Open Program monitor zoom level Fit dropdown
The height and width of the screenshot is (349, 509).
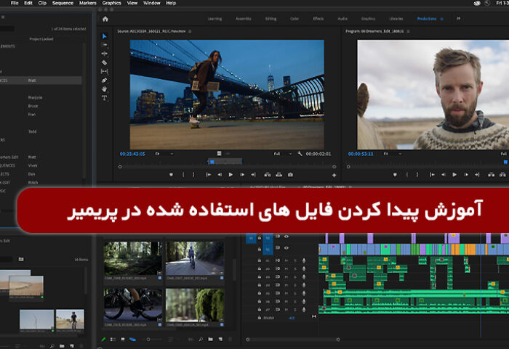(x=393, y=154)
